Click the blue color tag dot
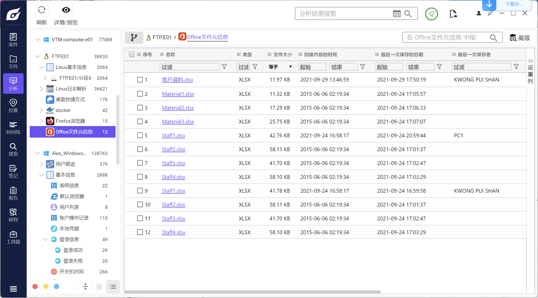The width and height of the screenshot is (538, 298). (56, 286)
